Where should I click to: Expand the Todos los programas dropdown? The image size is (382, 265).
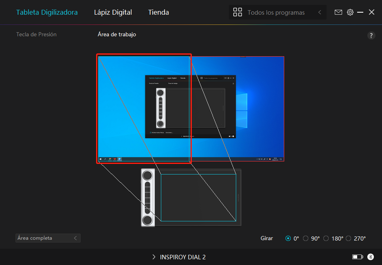click(277, 13)
